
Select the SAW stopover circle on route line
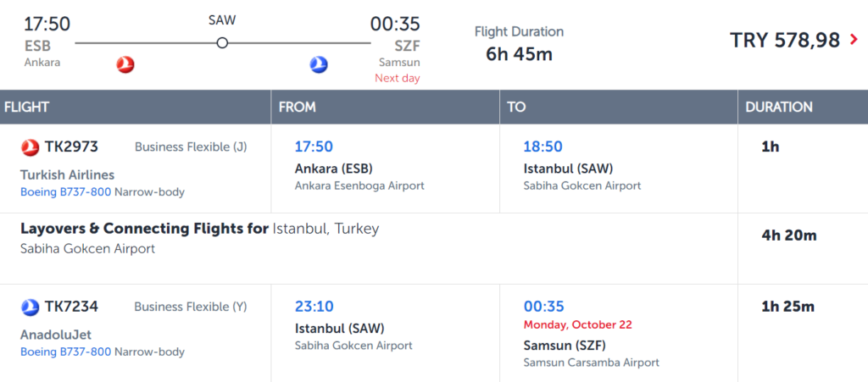click(x=222, y=42)
